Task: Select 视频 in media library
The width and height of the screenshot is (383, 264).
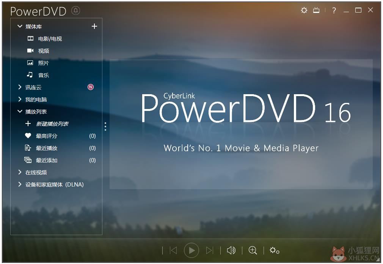Action: pos(44,51)
